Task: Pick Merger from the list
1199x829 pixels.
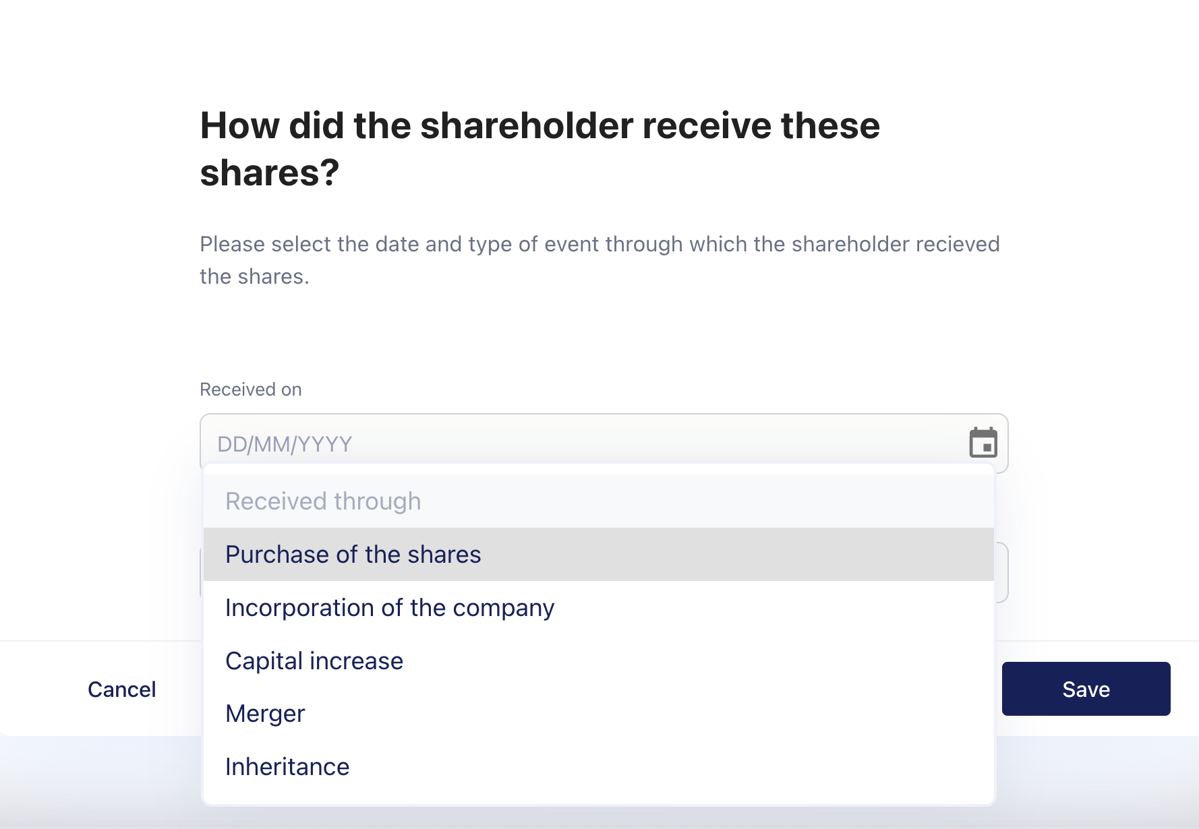Action: click(265, 713)
